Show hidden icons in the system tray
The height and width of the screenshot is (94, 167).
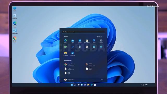(x=141, y=85)
